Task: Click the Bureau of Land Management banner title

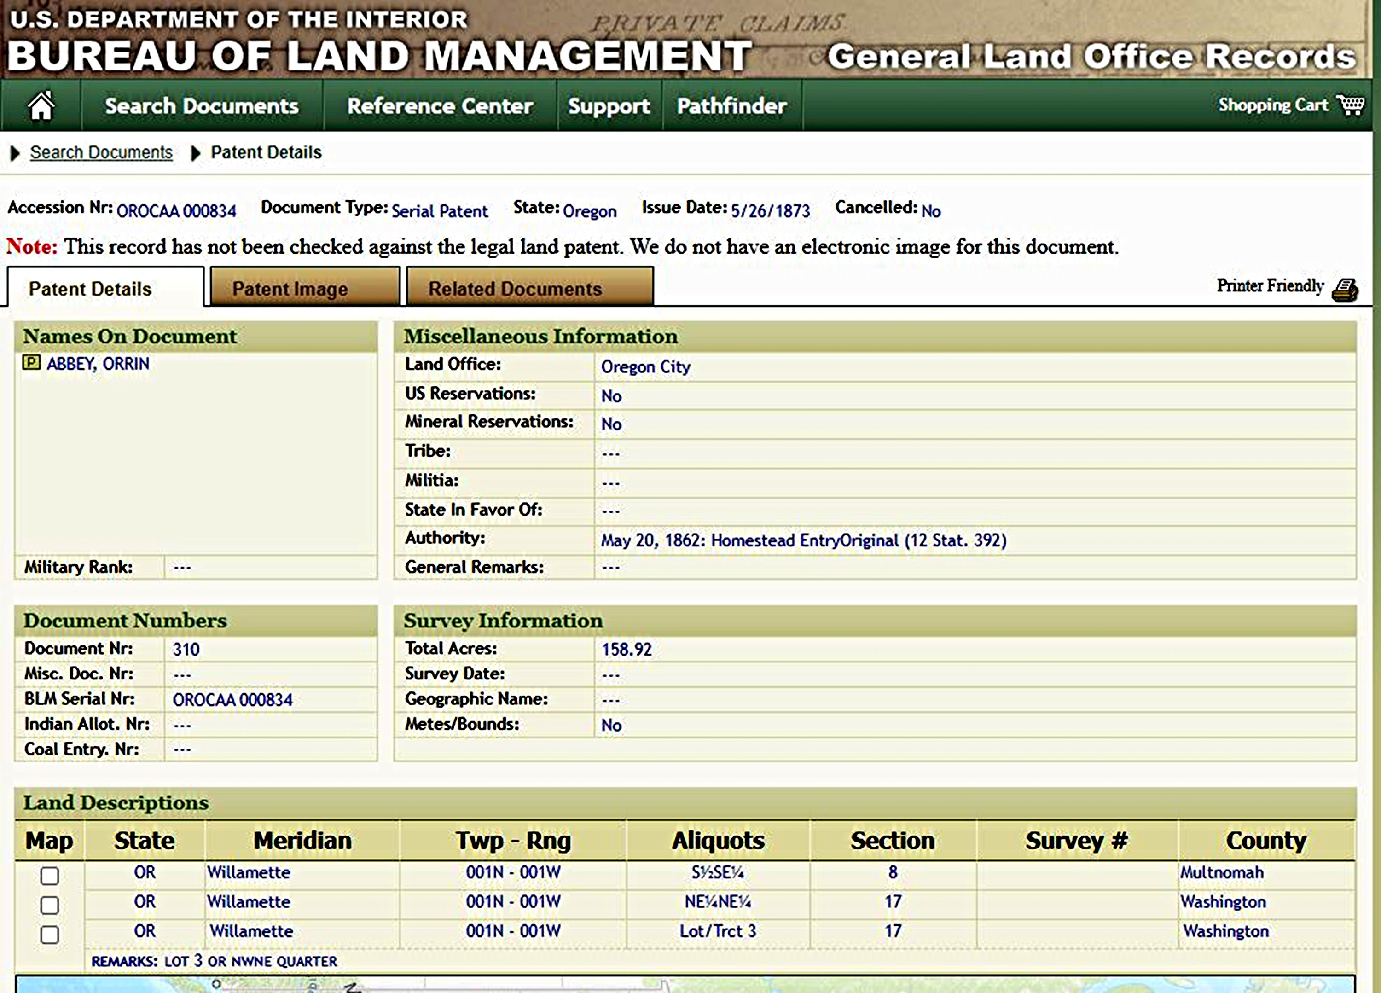Action: 379,56
